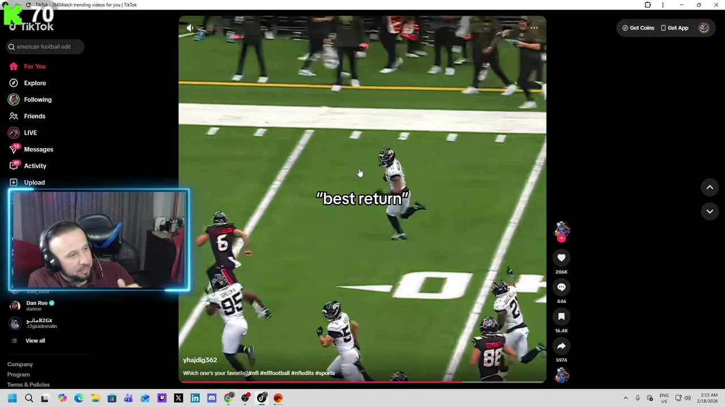This screenshot has height=407, width=725.
Task: Show hidden system tray icons
Action: click(625, 398)
